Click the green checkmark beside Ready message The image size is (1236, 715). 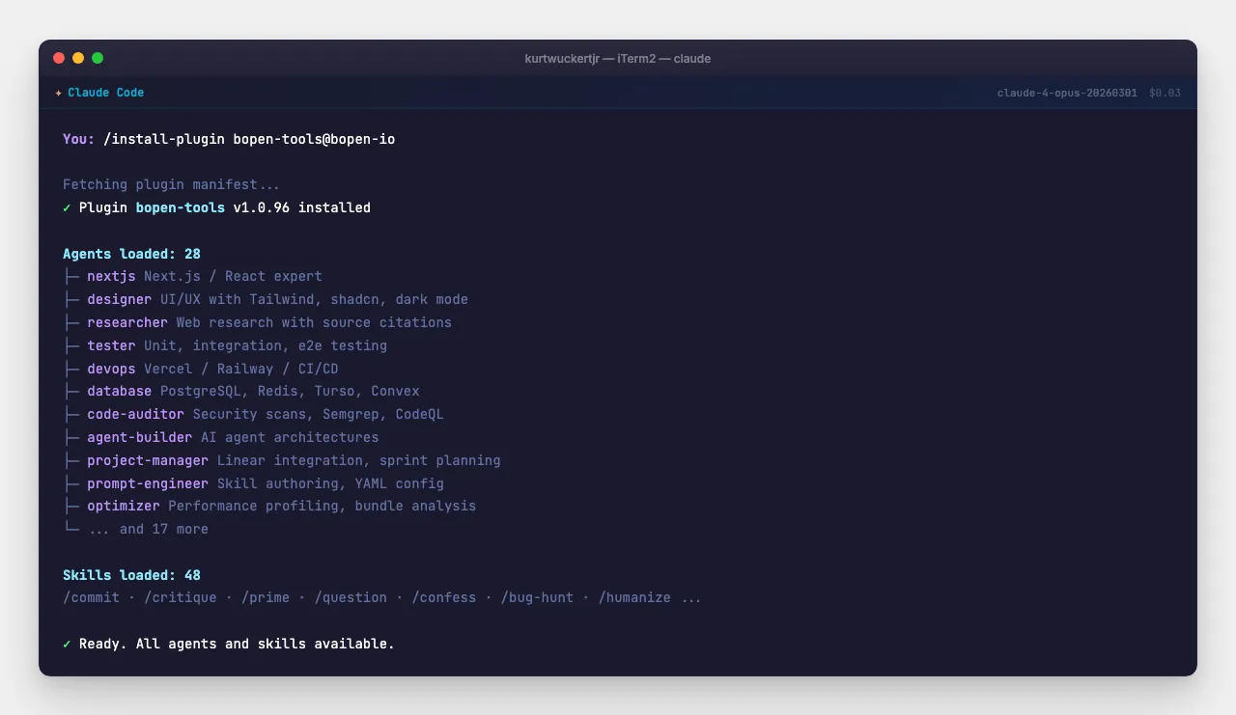67,644
